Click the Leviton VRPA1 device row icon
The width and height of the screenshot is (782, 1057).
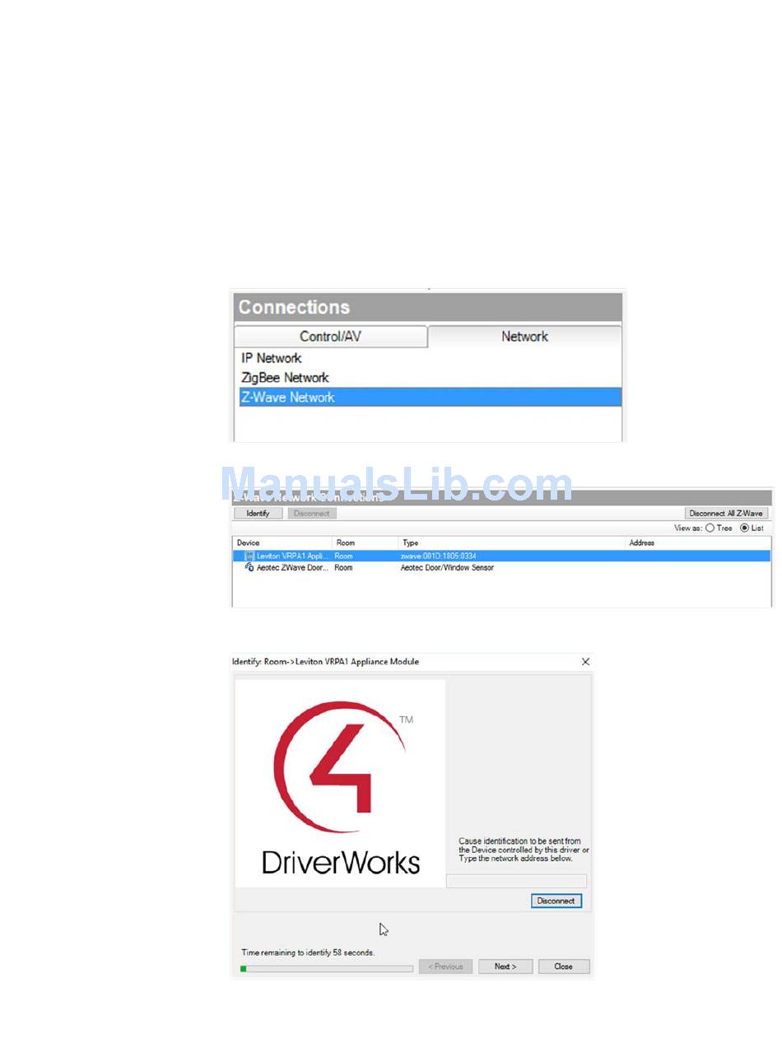pos(249,556)
